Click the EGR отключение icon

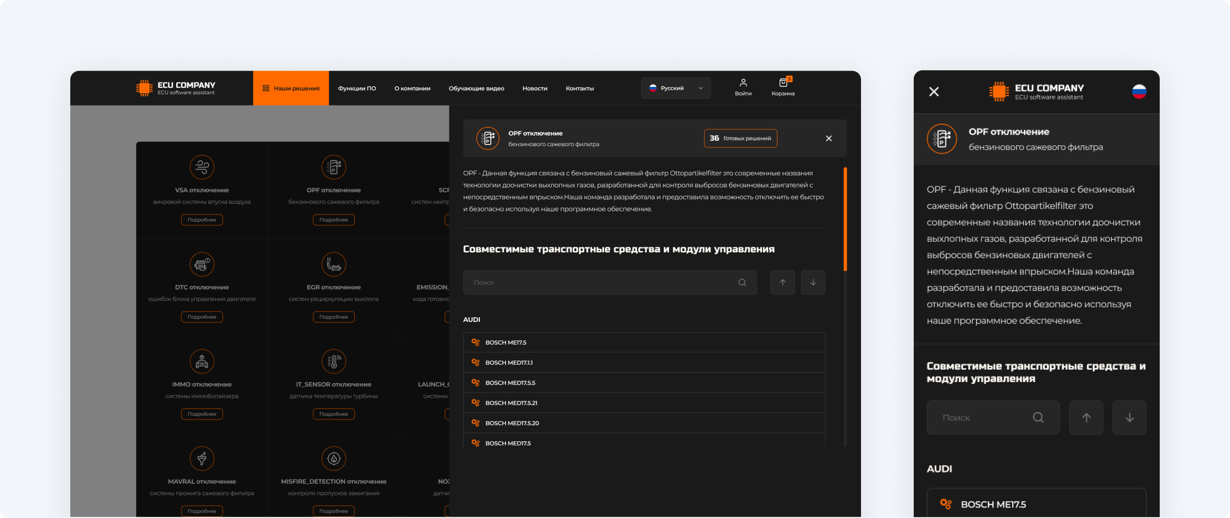(x=333, y=264)
